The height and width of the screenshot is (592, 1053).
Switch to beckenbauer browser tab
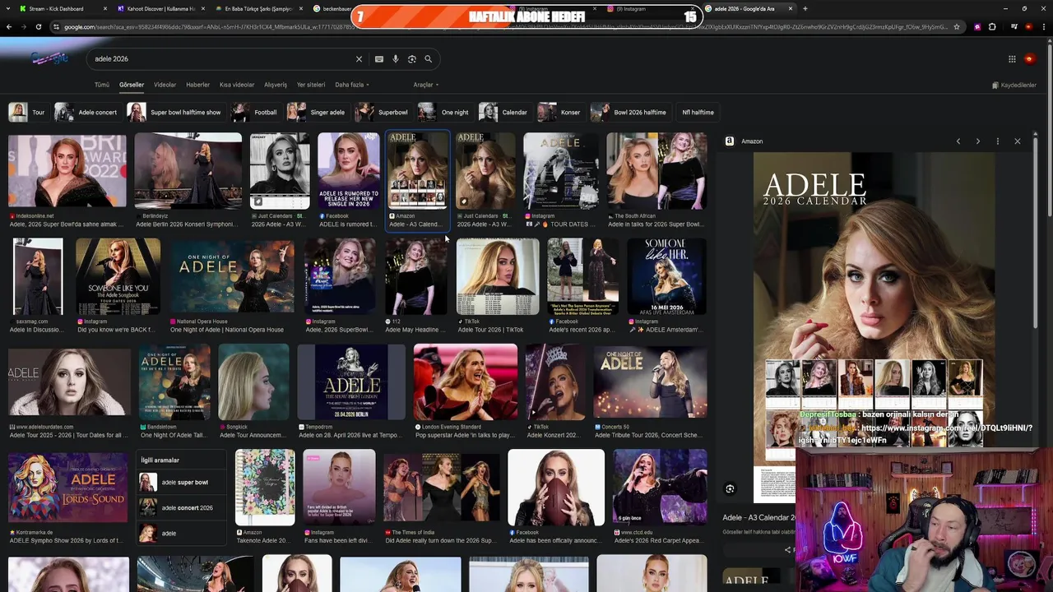pyautogui.click(x=332, y=9)
